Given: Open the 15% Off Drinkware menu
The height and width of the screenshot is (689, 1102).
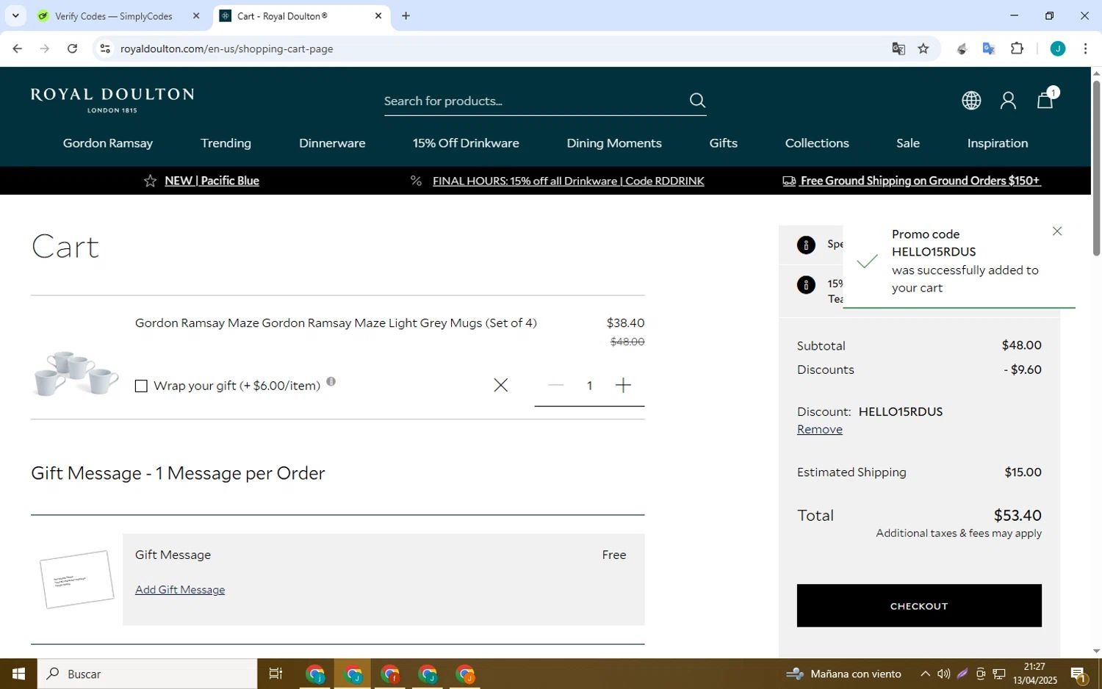Looking at the screenshot, I should click(x=466, y=143).
